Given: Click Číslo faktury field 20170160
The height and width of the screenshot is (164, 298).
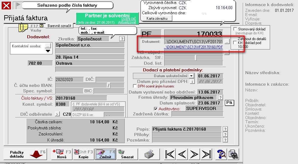Looking at the screenshot, I should [81, 98].
